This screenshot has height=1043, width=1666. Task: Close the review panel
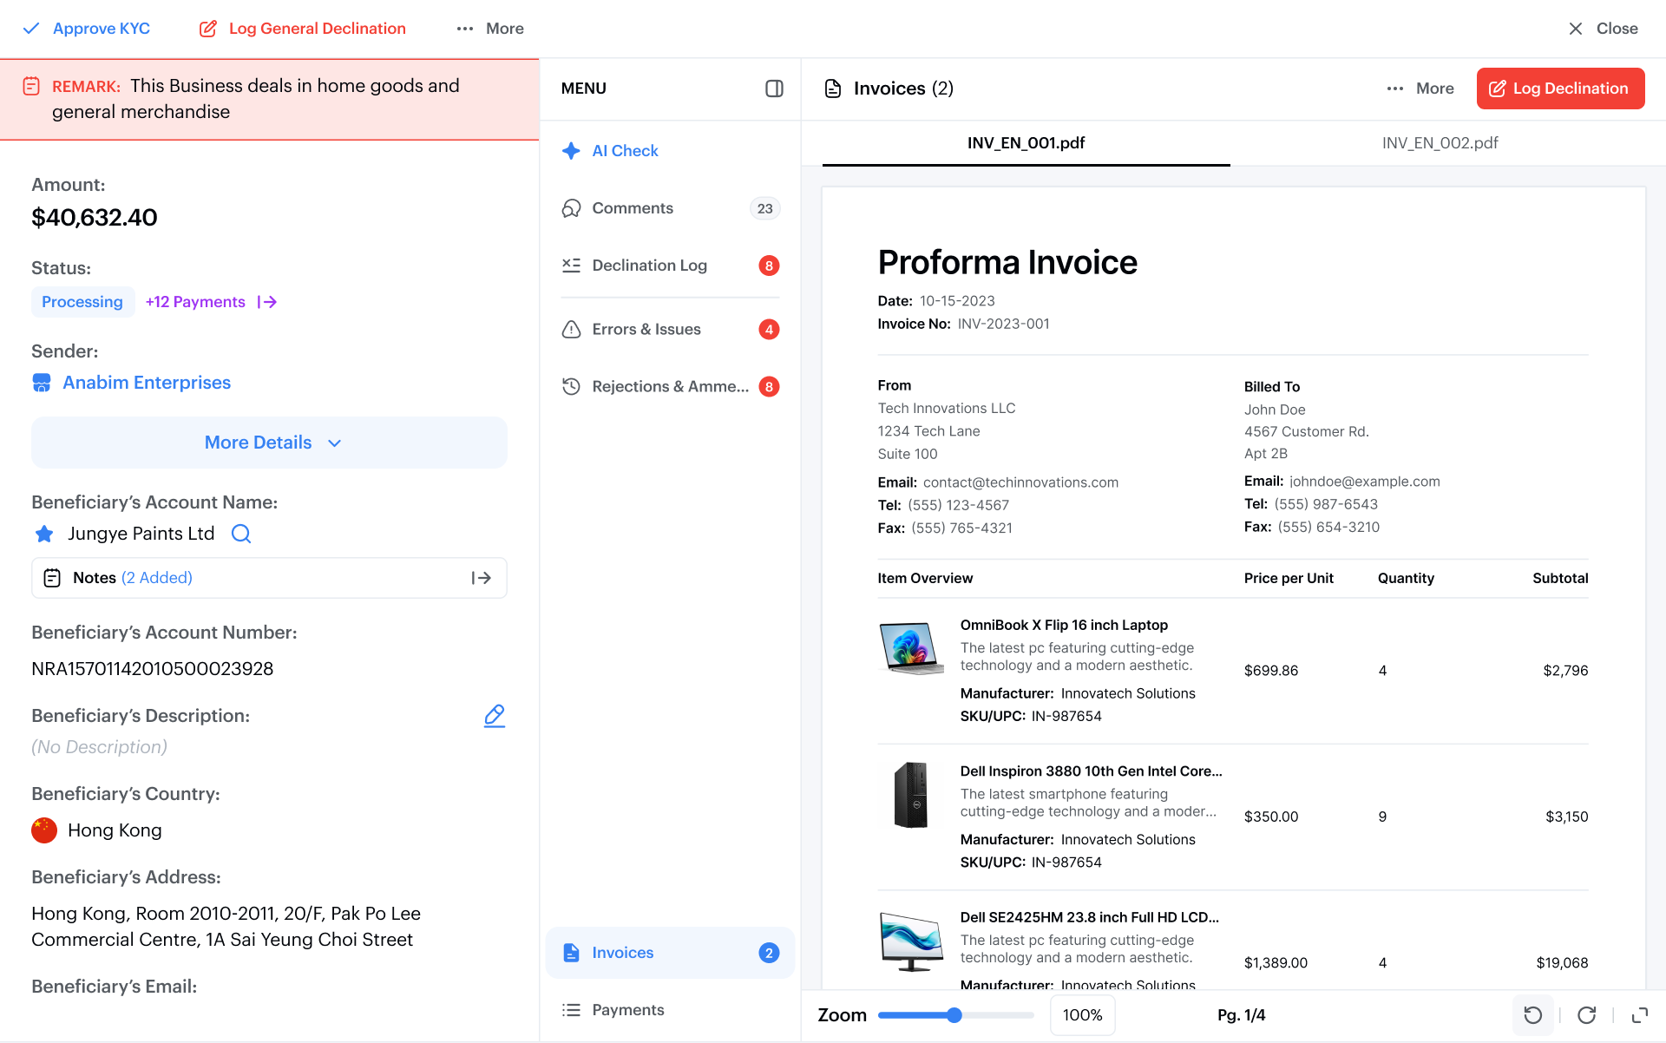coord(1604,29)
